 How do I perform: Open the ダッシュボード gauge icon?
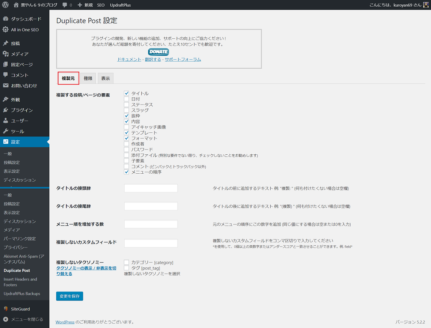pyautogui.click(x=5, y=19)
